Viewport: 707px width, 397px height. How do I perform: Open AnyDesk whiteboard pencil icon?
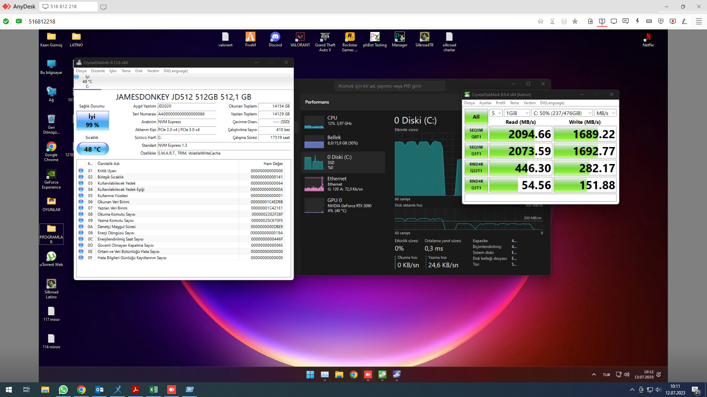click(685, 21)
